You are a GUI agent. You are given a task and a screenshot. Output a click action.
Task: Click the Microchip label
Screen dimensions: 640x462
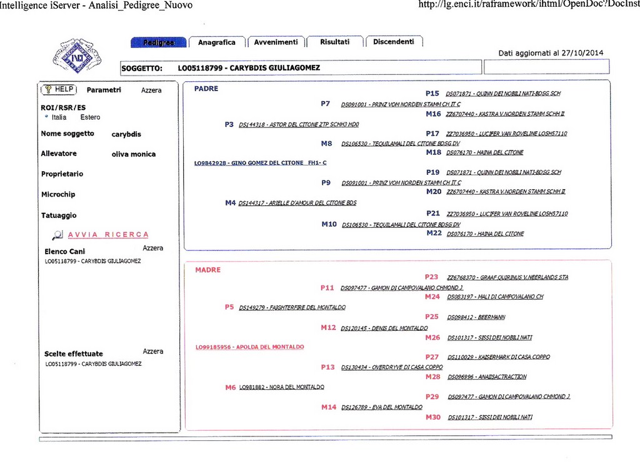pos(58,195)
